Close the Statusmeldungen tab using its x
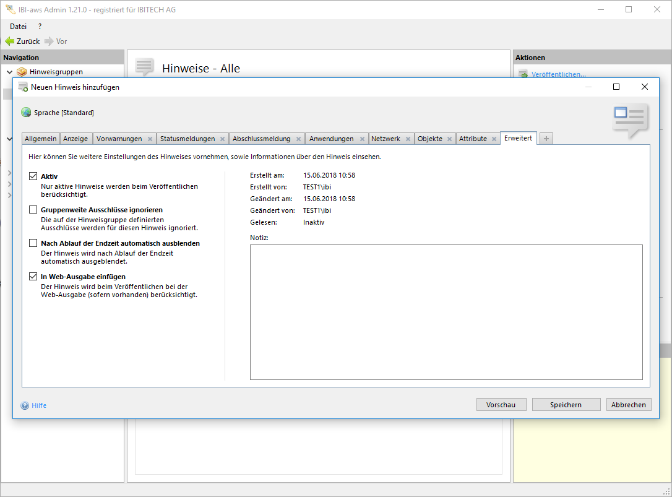This screenshot has width=672, height=497. point(222,139)
